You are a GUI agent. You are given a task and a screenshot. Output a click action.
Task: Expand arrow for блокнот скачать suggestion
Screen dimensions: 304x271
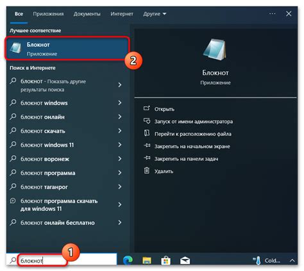[120, 131]
